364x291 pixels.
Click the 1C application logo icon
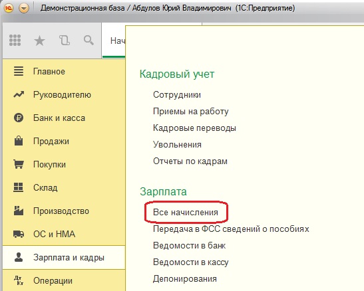pyautogui.click(x=9, y=8)
